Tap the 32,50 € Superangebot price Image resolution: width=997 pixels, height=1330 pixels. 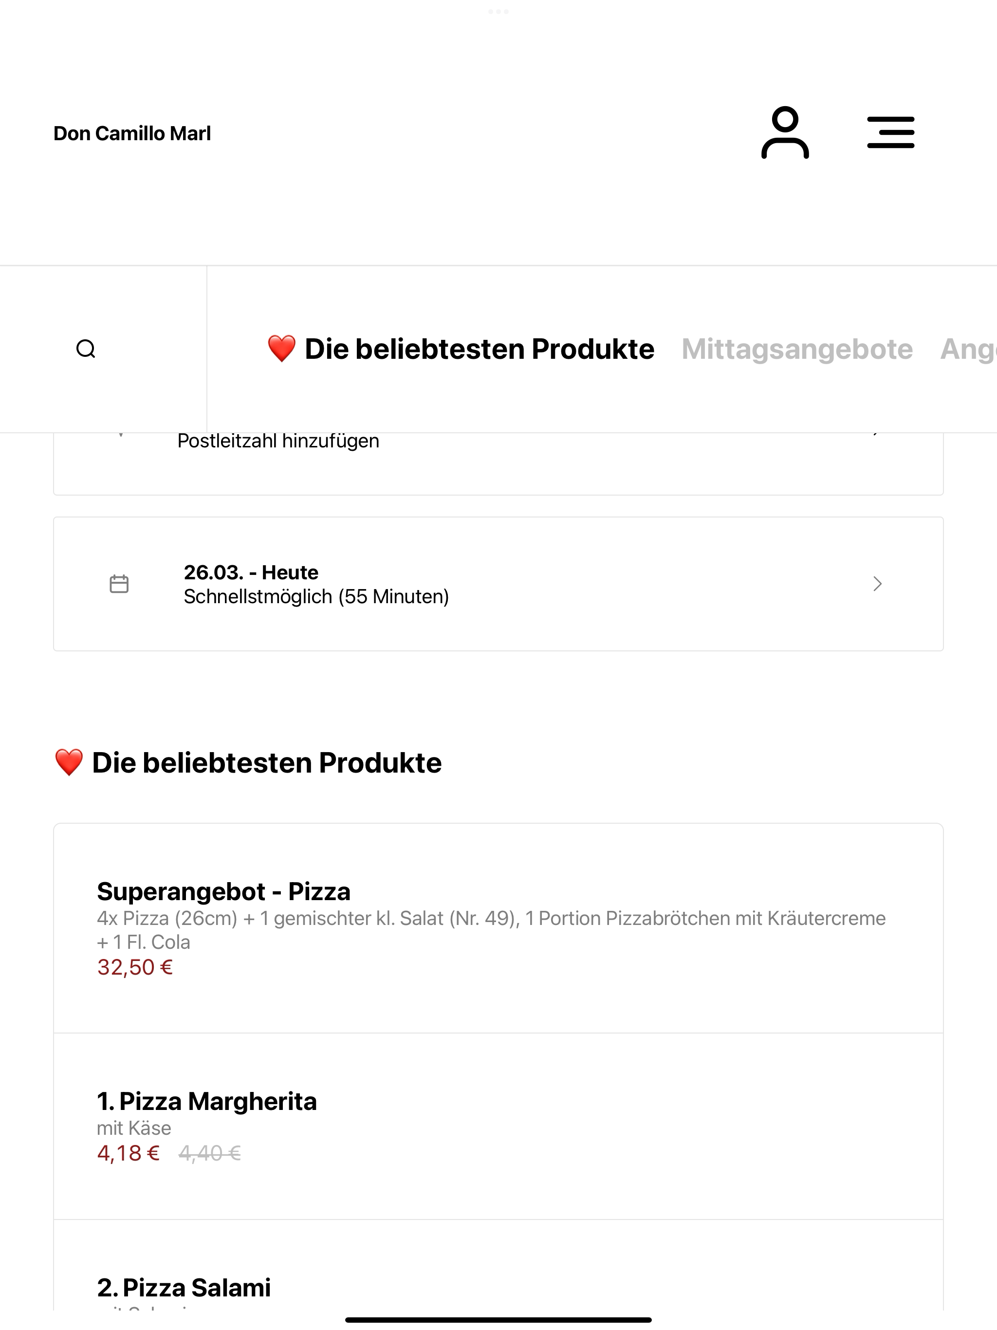[135, 967]
